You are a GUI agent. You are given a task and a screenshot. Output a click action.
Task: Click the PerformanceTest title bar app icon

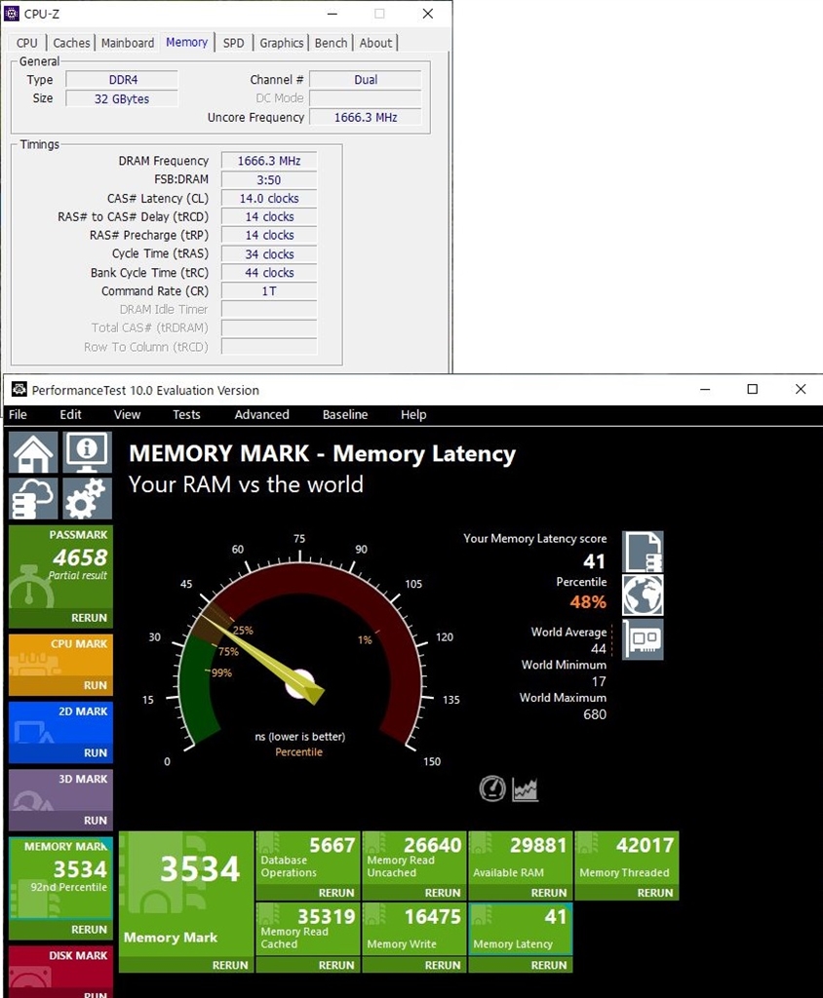20,390
